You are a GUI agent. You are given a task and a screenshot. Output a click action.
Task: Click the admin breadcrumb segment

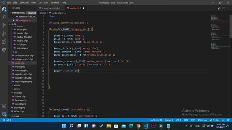[x=43, y=13]
